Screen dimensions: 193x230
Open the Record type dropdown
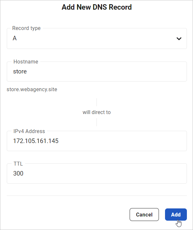click(96, 38)
